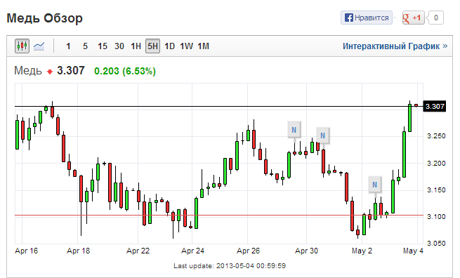Click the Apr 30 date label
The height and width of the screenshot is (278, 460).
306,251
